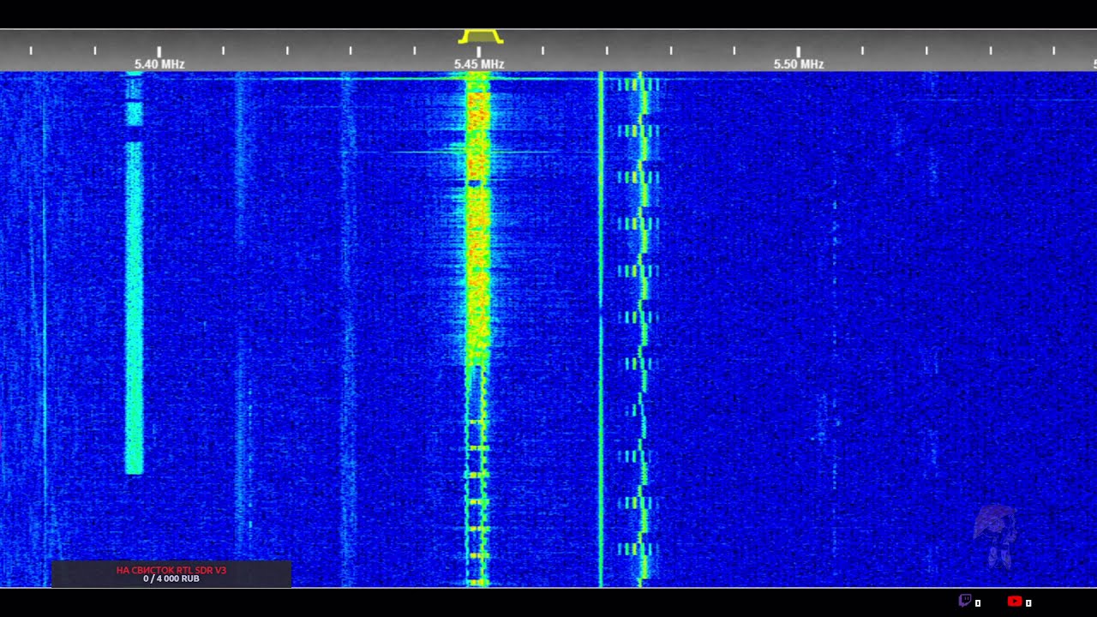Click the viewer count next to Twitch icon
Viewport: 1097px width, 617px height.
point(978,603)
